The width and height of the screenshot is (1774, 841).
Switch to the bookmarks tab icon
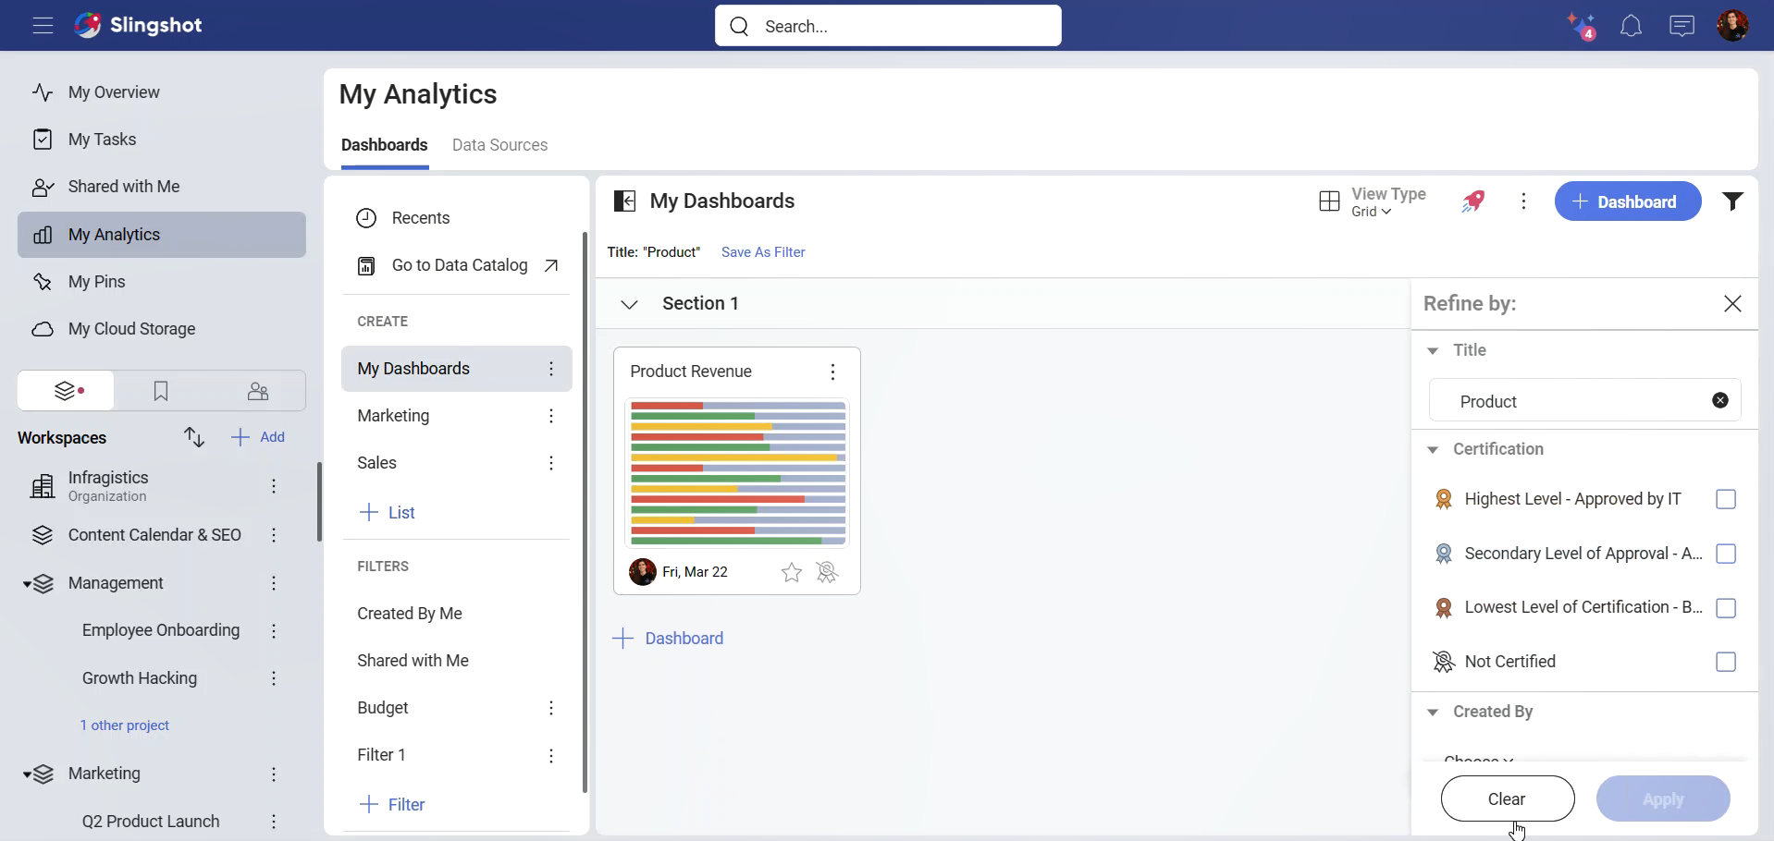161,391
